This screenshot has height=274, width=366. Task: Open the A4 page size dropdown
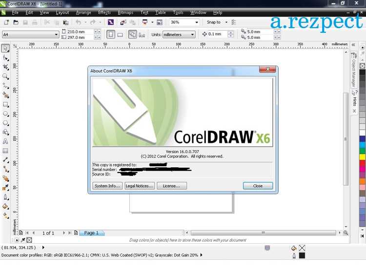(56, 35)
